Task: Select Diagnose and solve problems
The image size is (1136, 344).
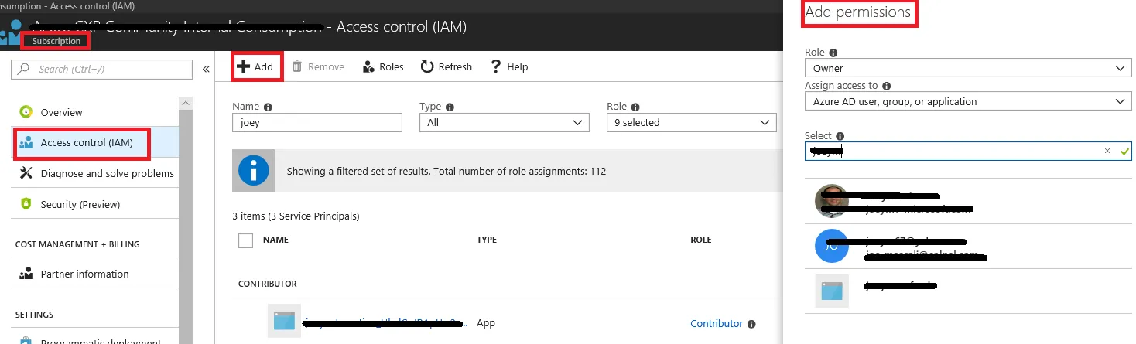Action: point(107,173)
